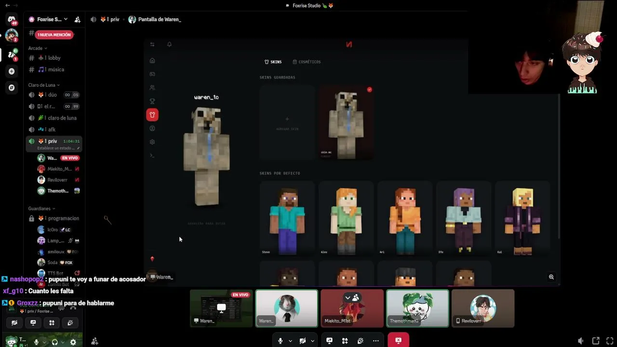Screen dimensions: 617x347
Task: Adjust stream volume speaker icon
Action: (x=581, y=341)
